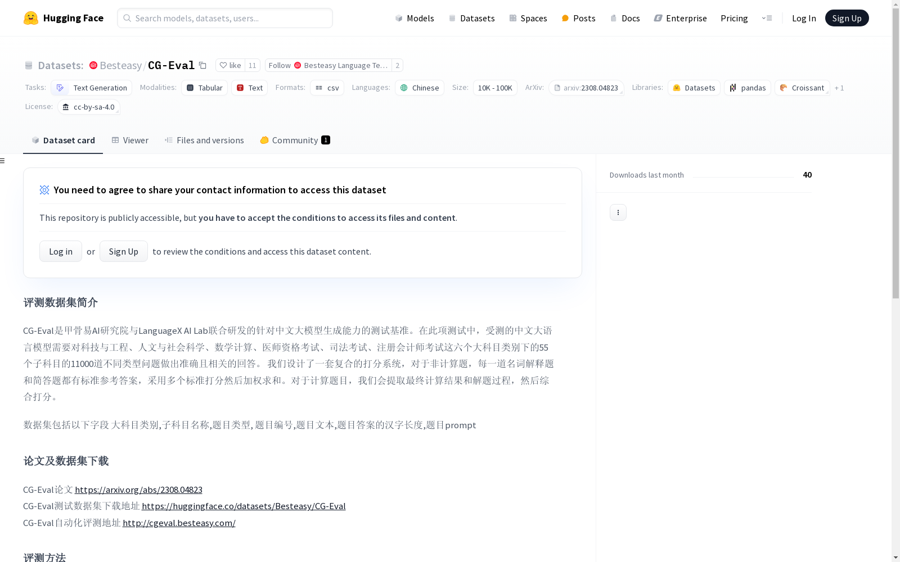Click the Datasets breadcrumb label
This screenshot has width=900, height=562.
pyautogui.click(x=60, y=65)
